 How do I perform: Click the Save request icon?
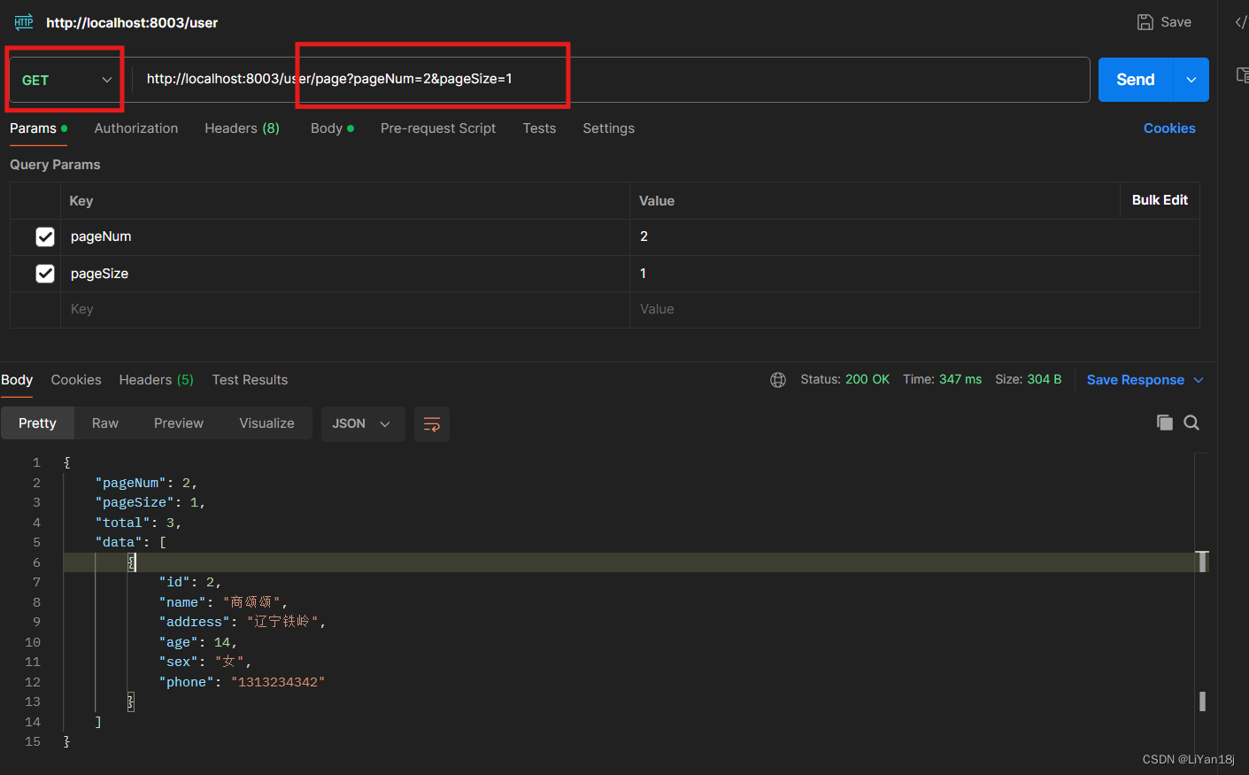[x=1144, y=21]
